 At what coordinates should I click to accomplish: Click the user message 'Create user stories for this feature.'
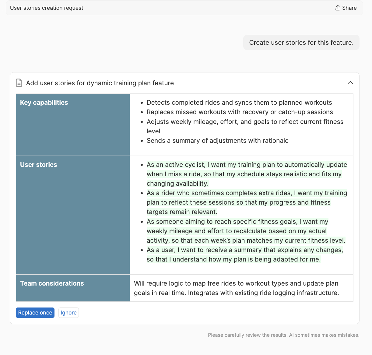[x=301, y=42]
